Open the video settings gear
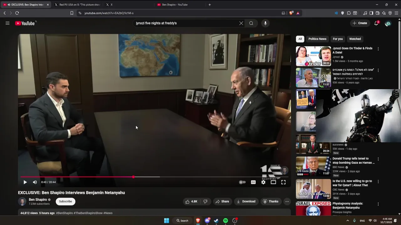Image resolution: width=401 pixels, height=225 pixels. pyautogui.click(x=263, y=182)
